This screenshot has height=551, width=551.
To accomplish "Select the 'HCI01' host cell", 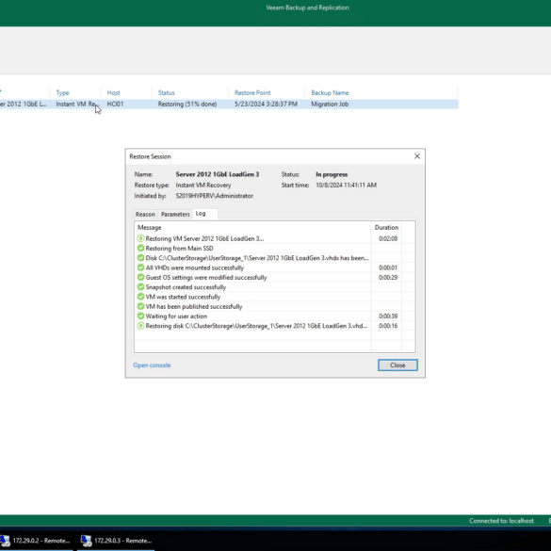I will click(x=115, y=104).
